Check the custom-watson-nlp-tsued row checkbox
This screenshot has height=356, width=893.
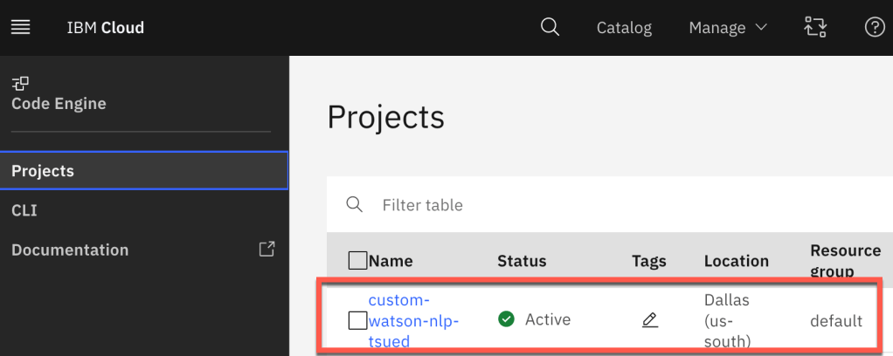357,320
